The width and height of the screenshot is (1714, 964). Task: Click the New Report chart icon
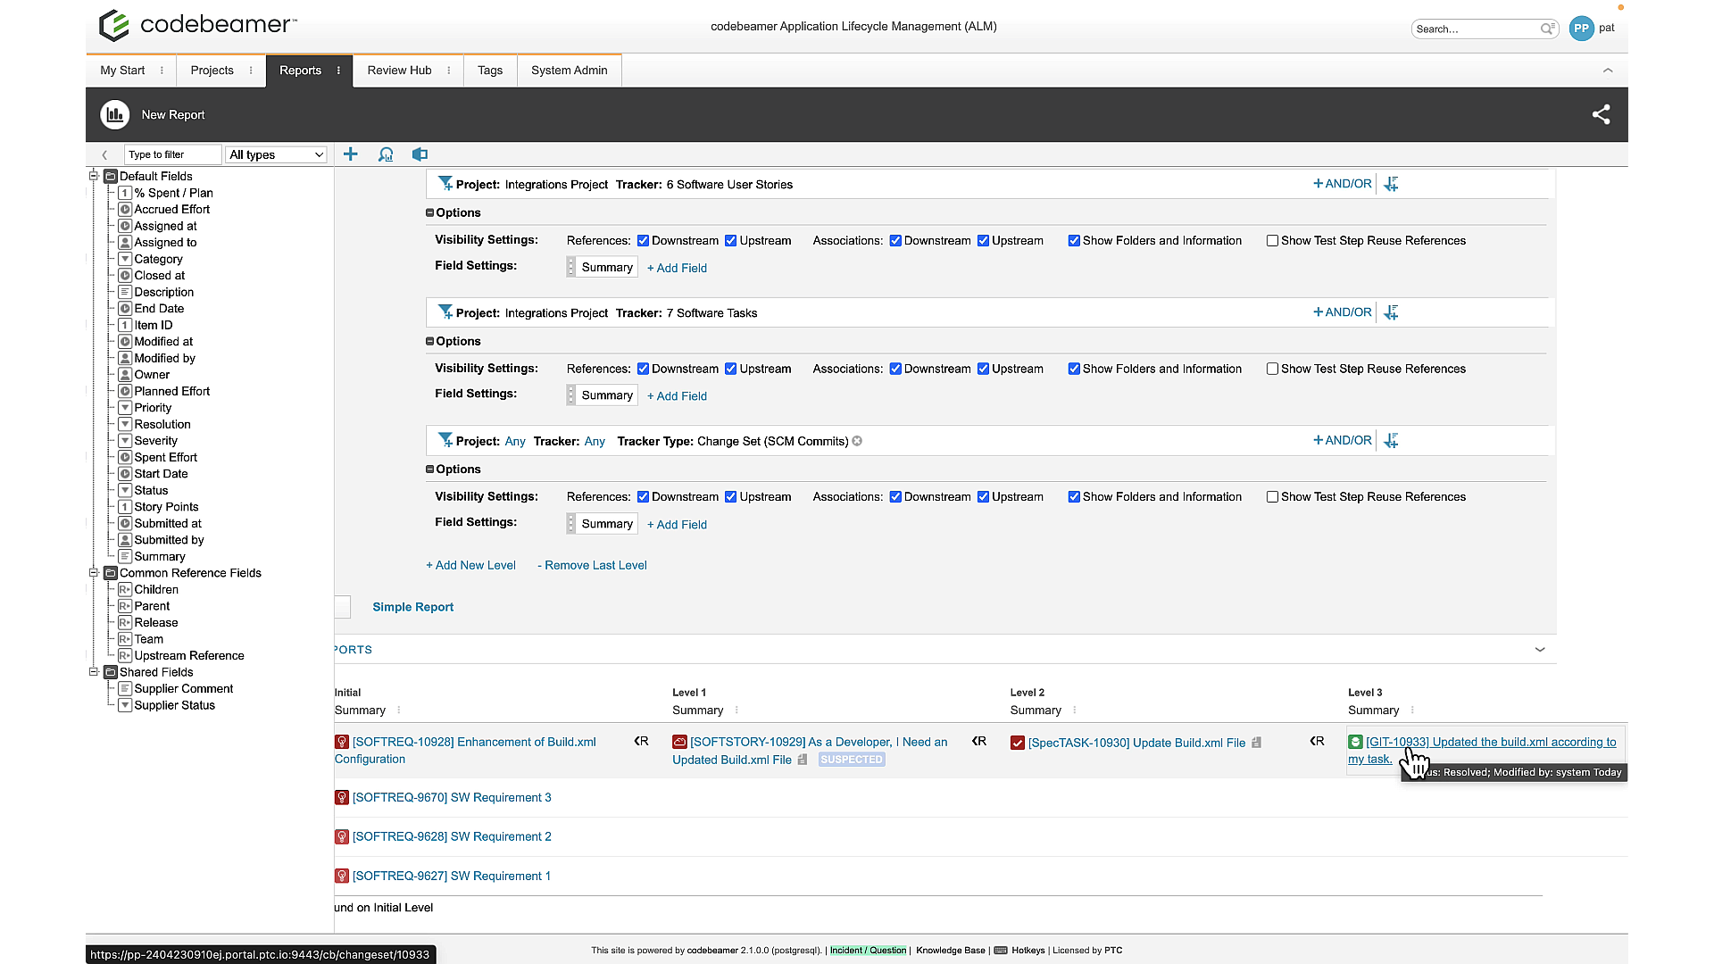click(115, 114)
